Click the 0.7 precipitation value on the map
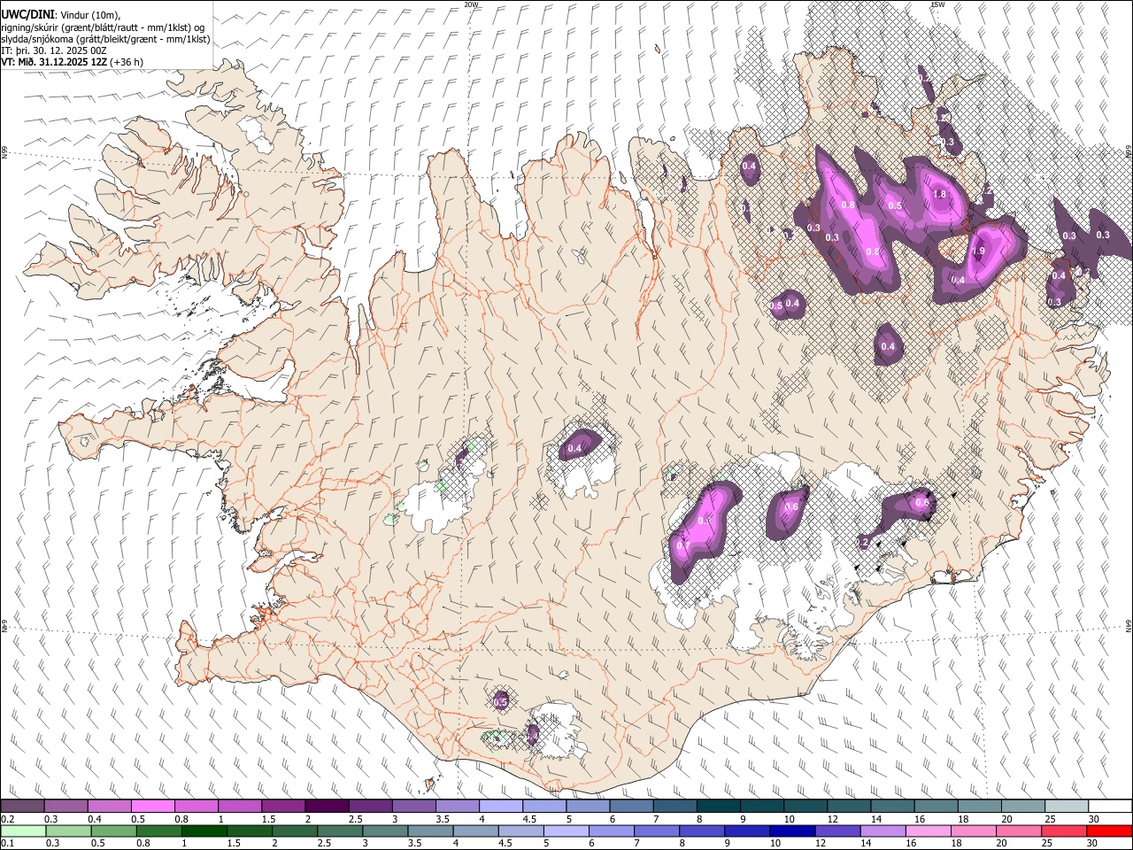This screenshot has height=850, width=1133. [682, 546]
